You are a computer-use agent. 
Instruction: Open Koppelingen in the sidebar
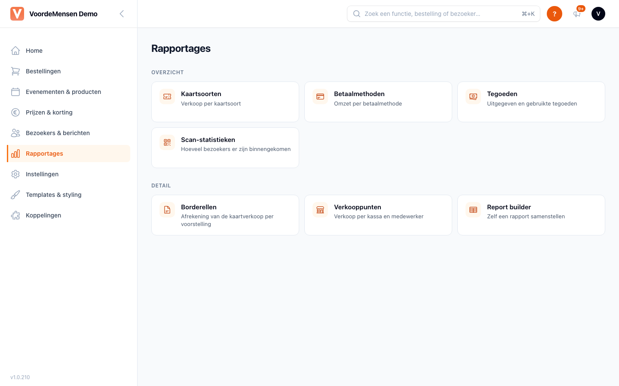click(x=69, y=215)
